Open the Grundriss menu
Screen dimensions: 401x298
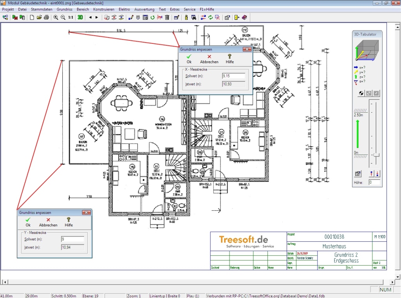point(64,9)
